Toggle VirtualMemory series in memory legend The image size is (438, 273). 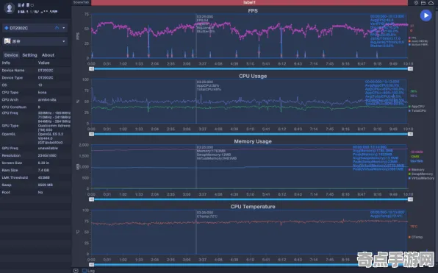pos(422,178)
